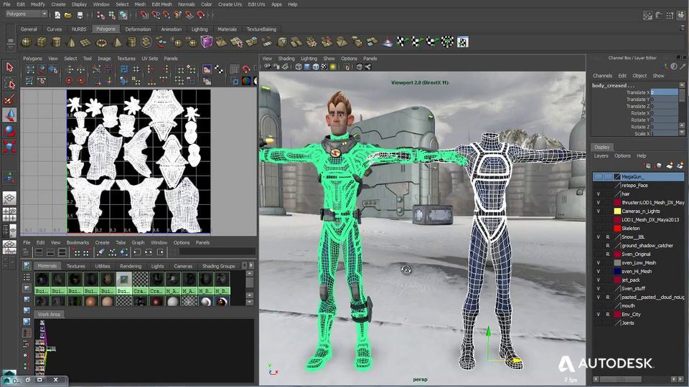Viewport: 689px width, 387px height.
Task: Activate the Select tool arrow
Action: [9, 67]
